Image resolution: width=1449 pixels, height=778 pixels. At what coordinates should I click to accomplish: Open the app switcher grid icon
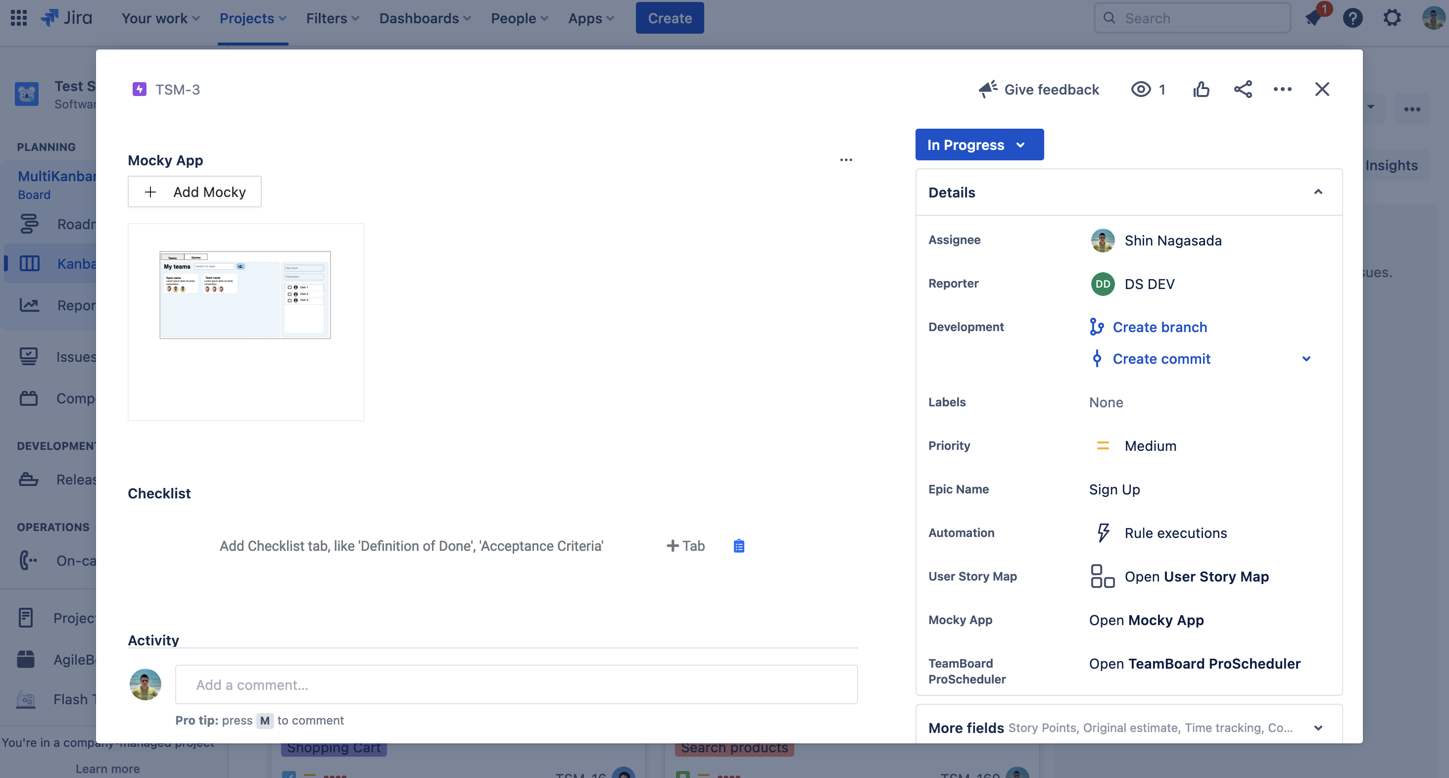(19, 18)
